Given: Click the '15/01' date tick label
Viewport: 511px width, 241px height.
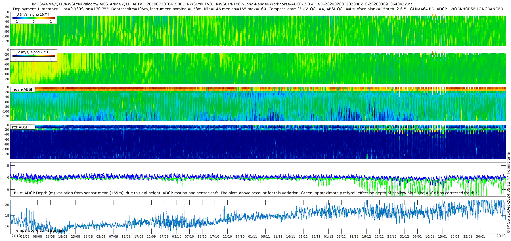Looking at the screenshot, I should (x=443, y=236).
